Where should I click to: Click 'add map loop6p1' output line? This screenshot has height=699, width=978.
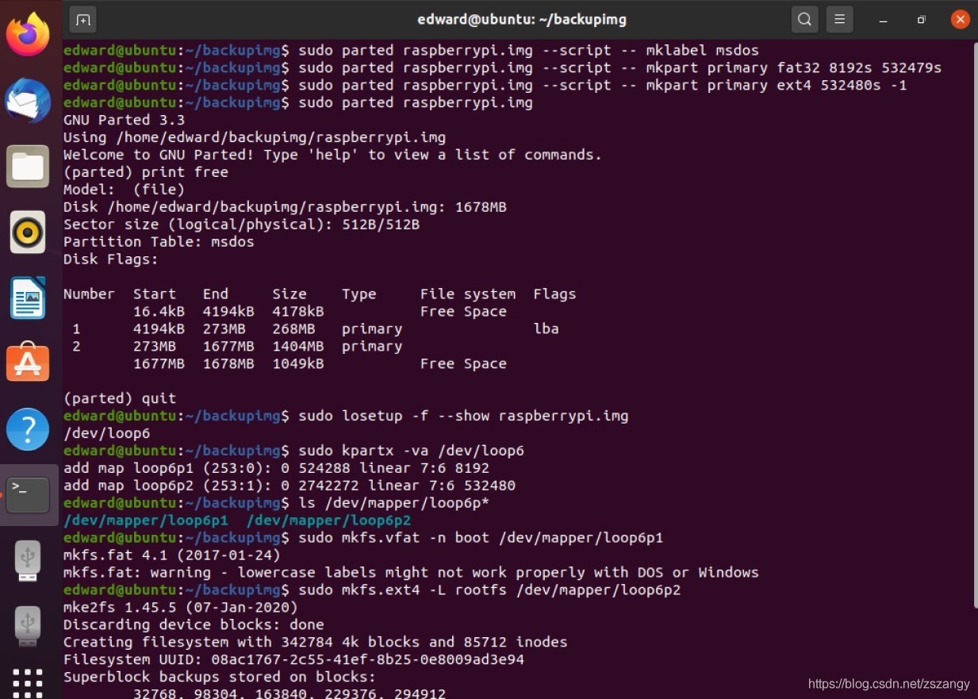click(x=276, y=468)
